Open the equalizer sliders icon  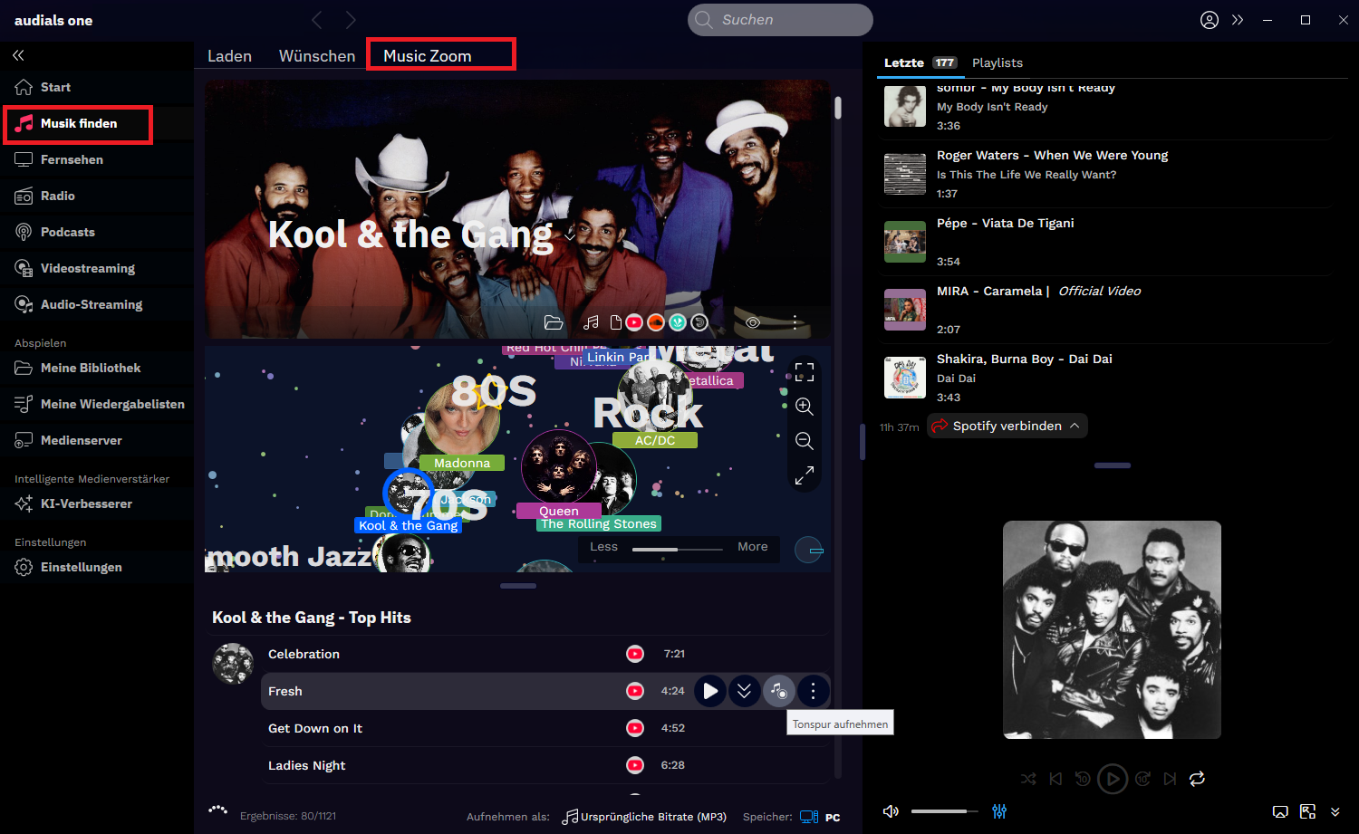click(x=999, y=811)
